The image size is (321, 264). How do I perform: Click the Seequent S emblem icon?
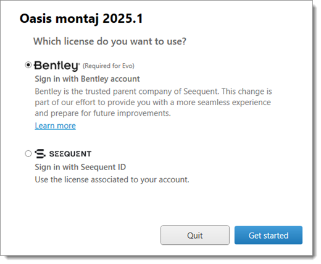point(40,154)
